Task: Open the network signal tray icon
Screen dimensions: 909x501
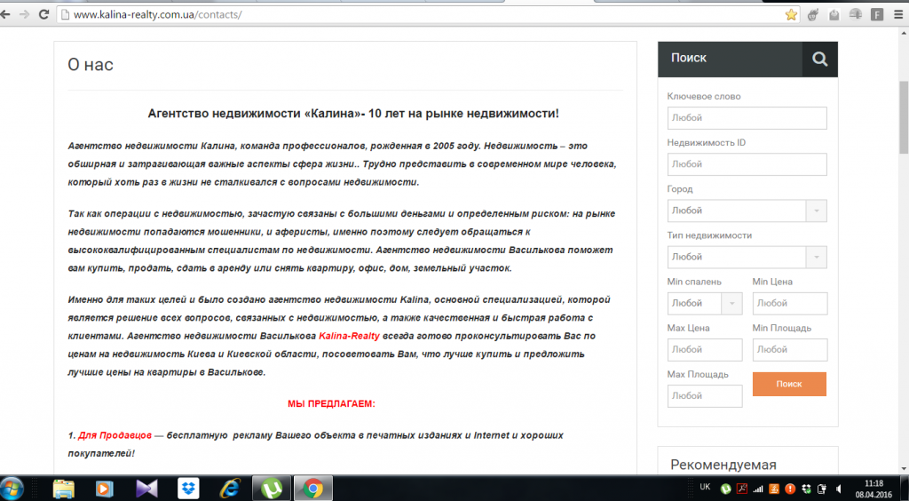Action: click(758, 489)
